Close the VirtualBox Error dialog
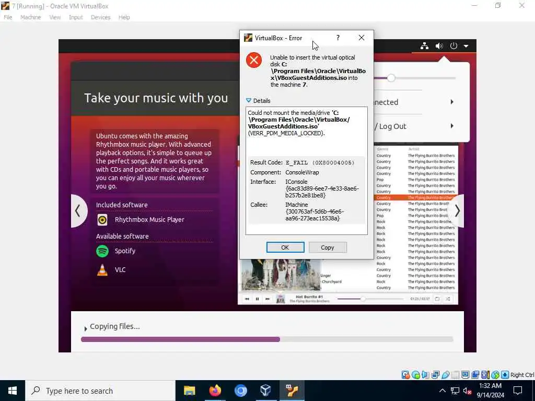Screen dimensions: 535x401 pos(362,38)
